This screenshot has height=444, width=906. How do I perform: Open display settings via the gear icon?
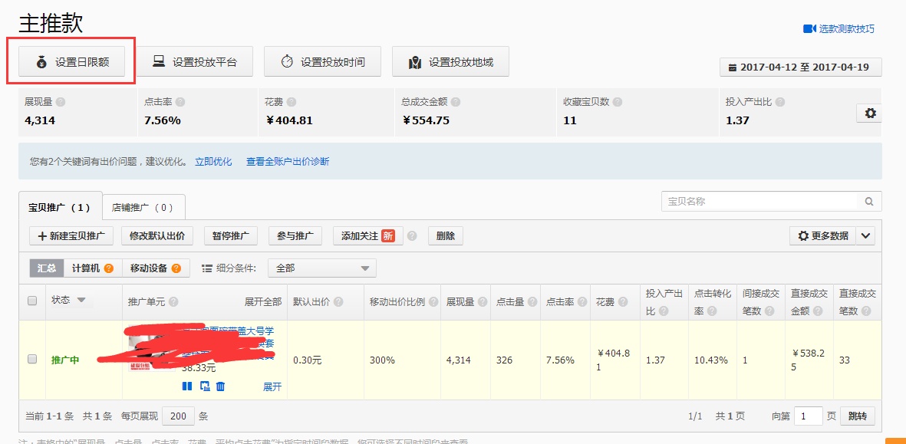[869, 113]
